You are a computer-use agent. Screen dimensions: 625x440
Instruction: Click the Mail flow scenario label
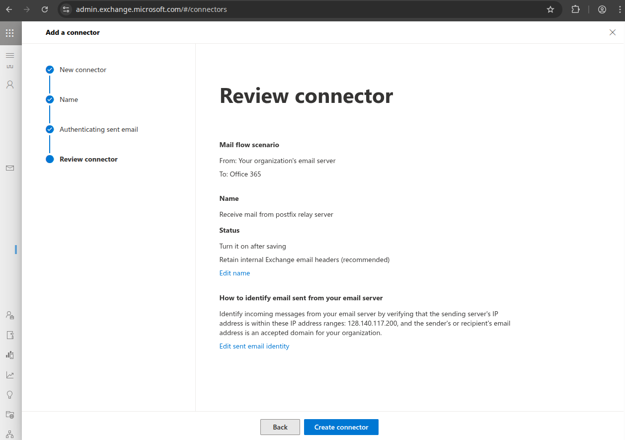[249, 145]
